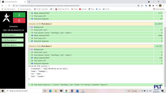The height and width of the screenshot is (93, 166).
Task: Open File Explorer from the taskbar
Action: (x=56, y=91)
